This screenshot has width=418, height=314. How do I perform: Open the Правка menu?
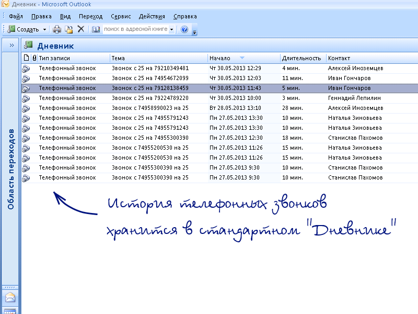pos(41,16)
